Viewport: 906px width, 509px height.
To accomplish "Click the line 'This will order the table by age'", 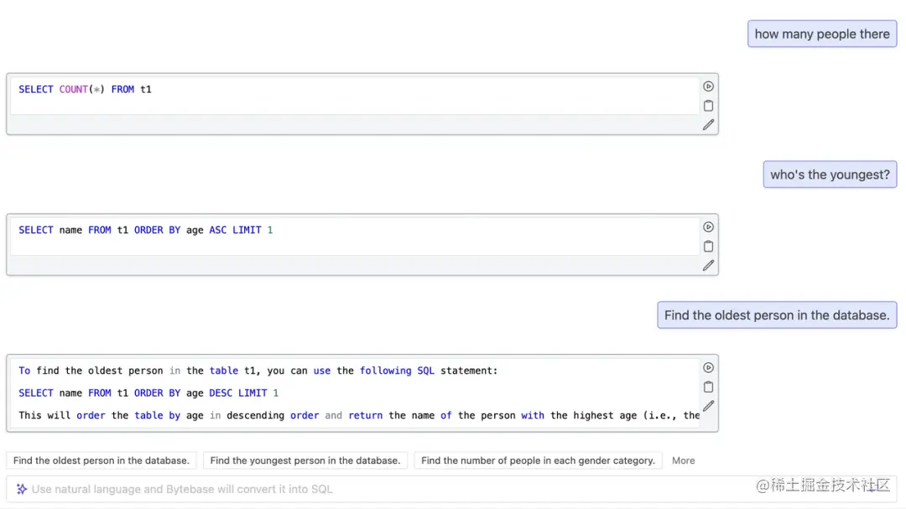I will coord(359,415).
